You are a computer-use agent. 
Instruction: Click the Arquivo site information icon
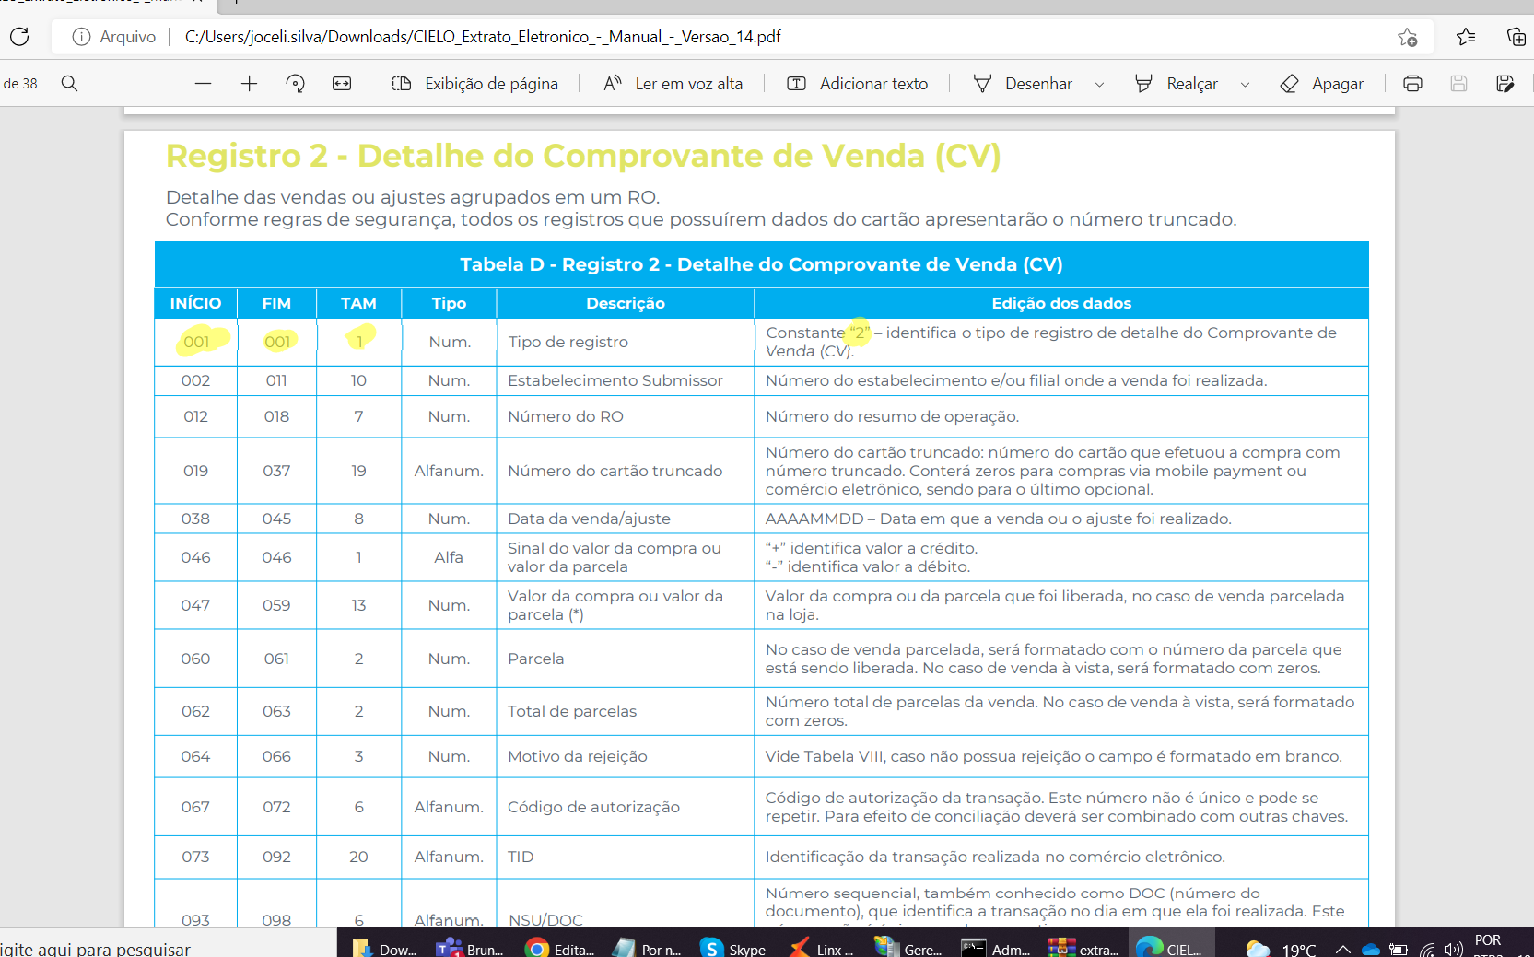click(81, 37)
